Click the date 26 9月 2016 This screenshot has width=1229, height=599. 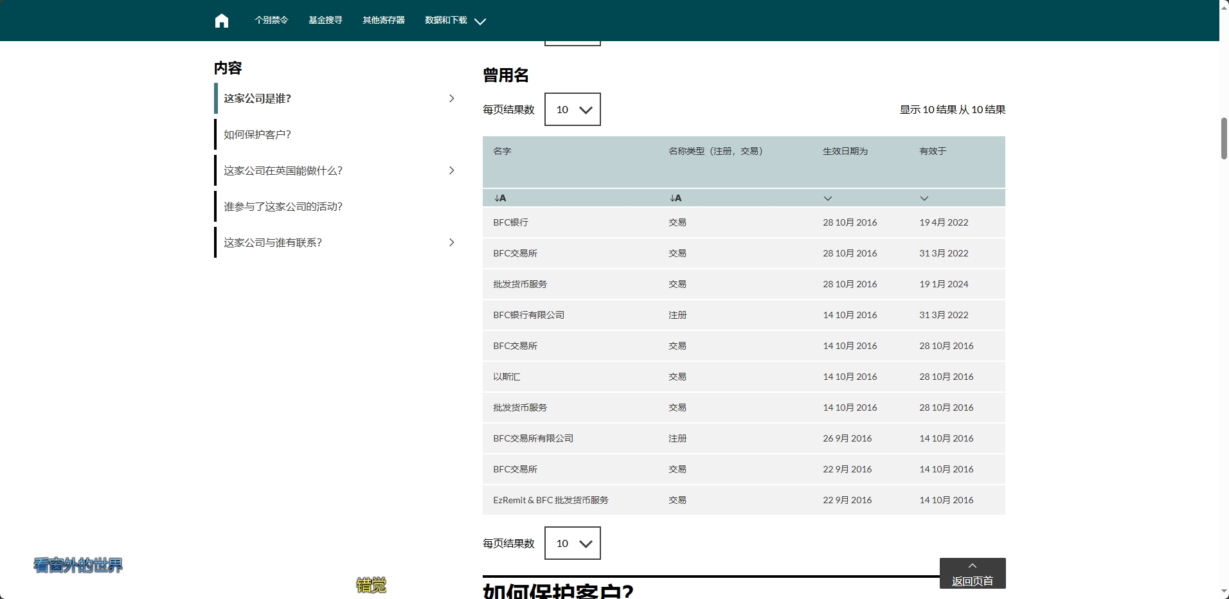(847, 438)
